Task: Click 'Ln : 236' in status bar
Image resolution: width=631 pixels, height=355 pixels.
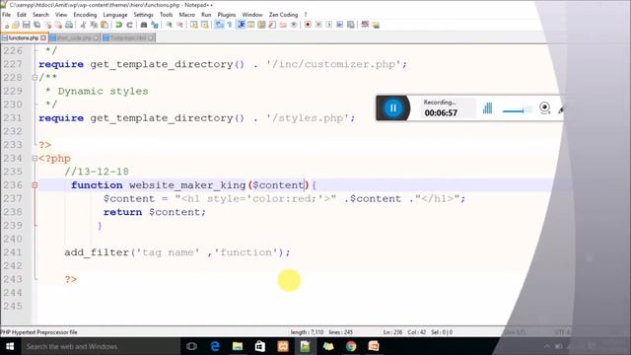Action: 392,332
